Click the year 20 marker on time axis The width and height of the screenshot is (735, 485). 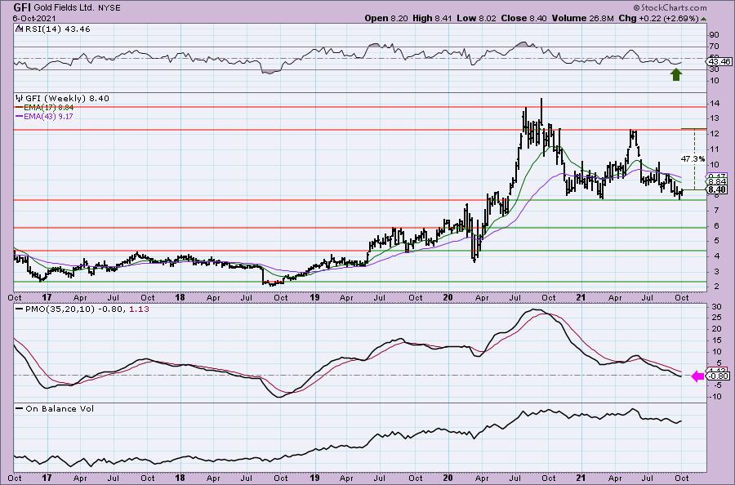[x=448, y=296]
